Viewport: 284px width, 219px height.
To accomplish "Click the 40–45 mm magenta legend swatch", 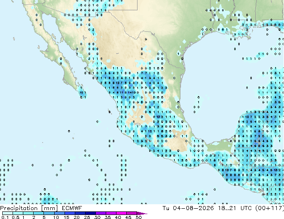I will pos(121,213).
